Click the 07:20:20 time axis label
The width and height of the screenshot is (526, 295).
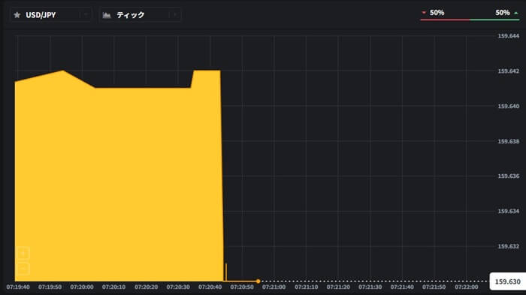click(x=147, y=287)
